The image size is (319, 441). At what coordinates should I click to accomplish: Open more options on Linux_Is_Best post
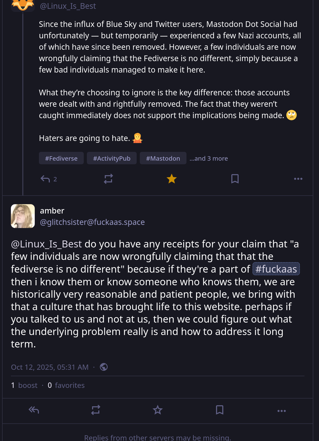(x=298, y=179)
